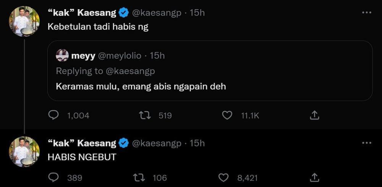Share the first Kaesang tweet
This screenshot has width=382, height=187.
pyautogui.click(x=314, y=115)
